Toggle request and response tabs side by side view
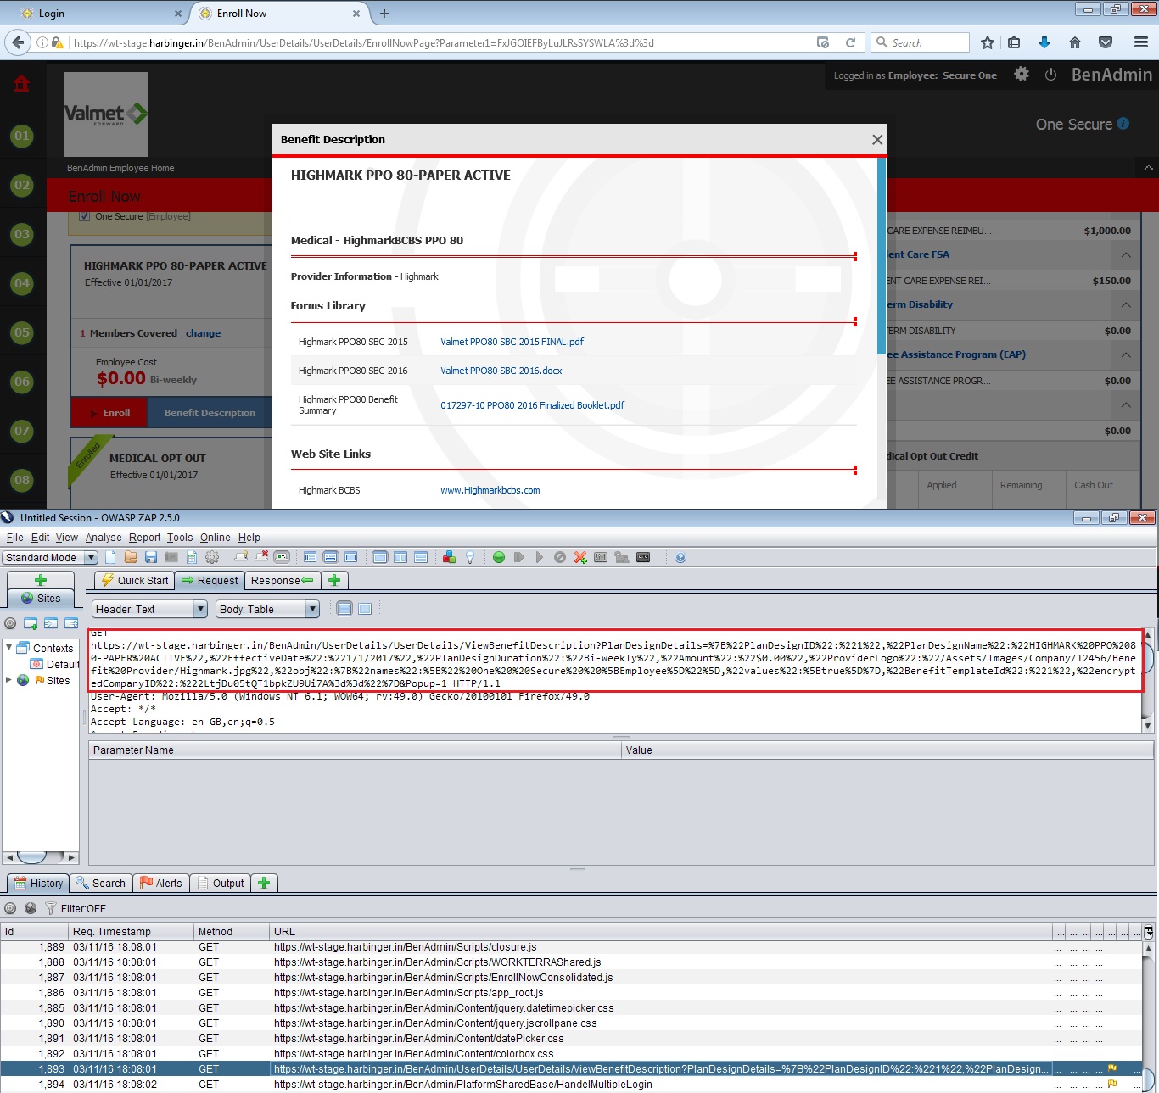Viewport: 1159px width, 1093px height. tap(380, 557)
